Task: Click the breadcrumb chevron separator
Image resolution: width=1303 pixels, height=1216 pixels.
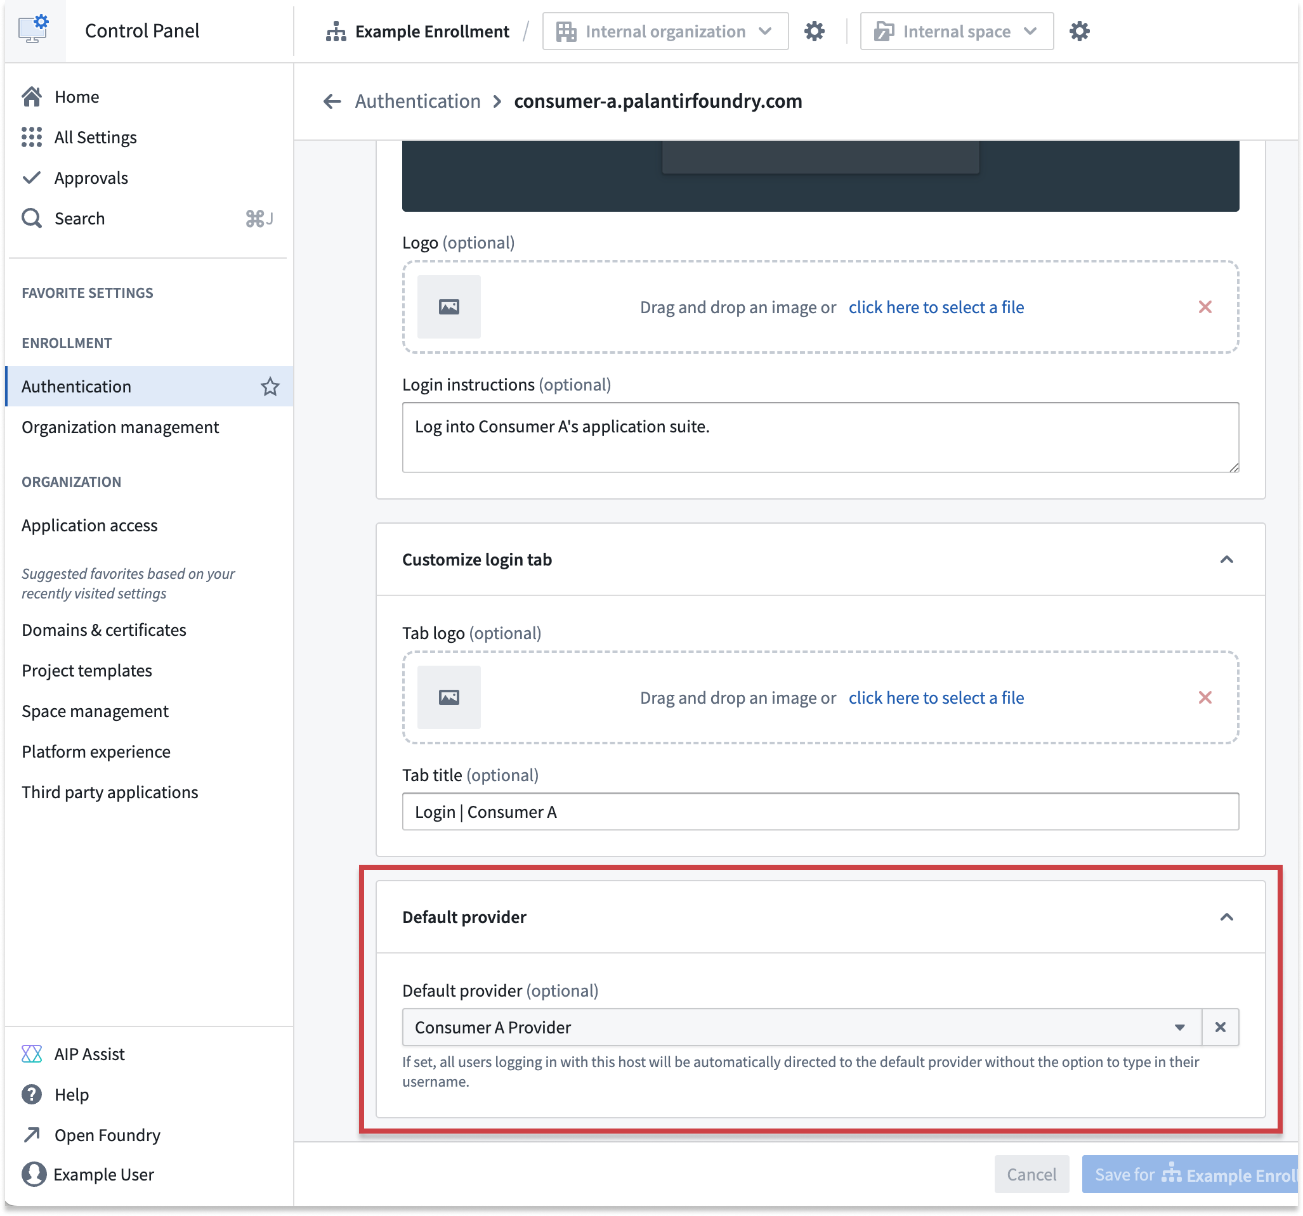Action: [x=497, y=101]
